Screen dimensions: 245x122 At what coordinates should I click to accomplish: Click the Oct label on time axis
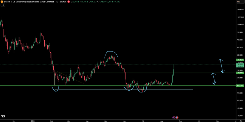click(199, 121)
